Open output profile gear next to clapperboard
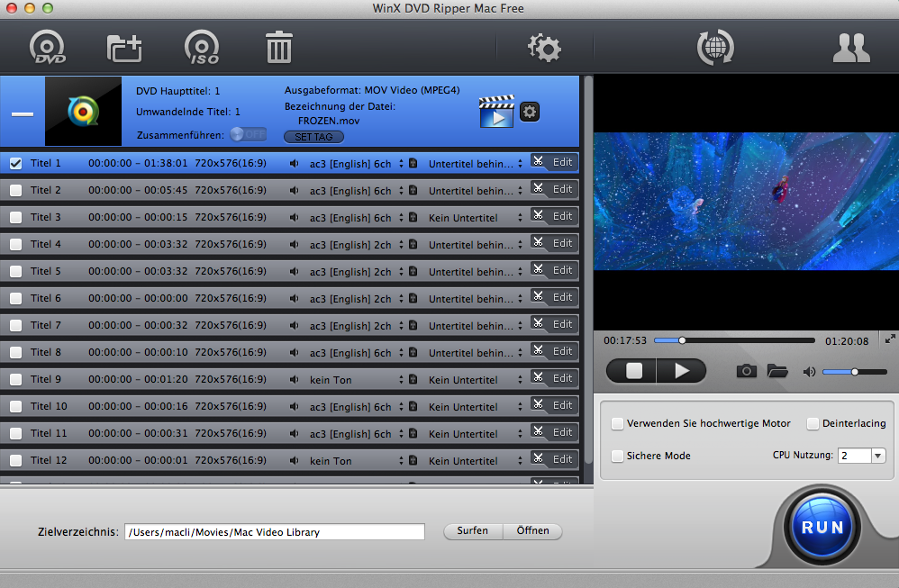This screenshot has width=899, height=588. [530, 112]
